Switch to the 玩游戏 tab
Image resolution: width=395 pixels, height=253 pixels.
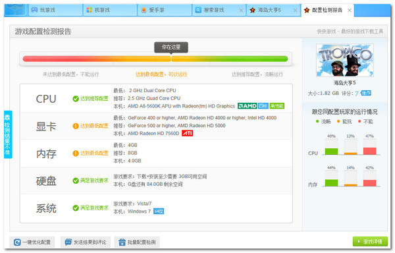click(x=55, y=10)
